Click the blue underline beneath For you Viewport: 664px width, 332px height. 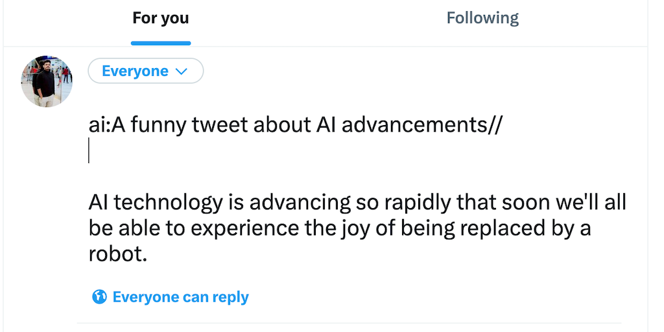click(x=160, y=43)
